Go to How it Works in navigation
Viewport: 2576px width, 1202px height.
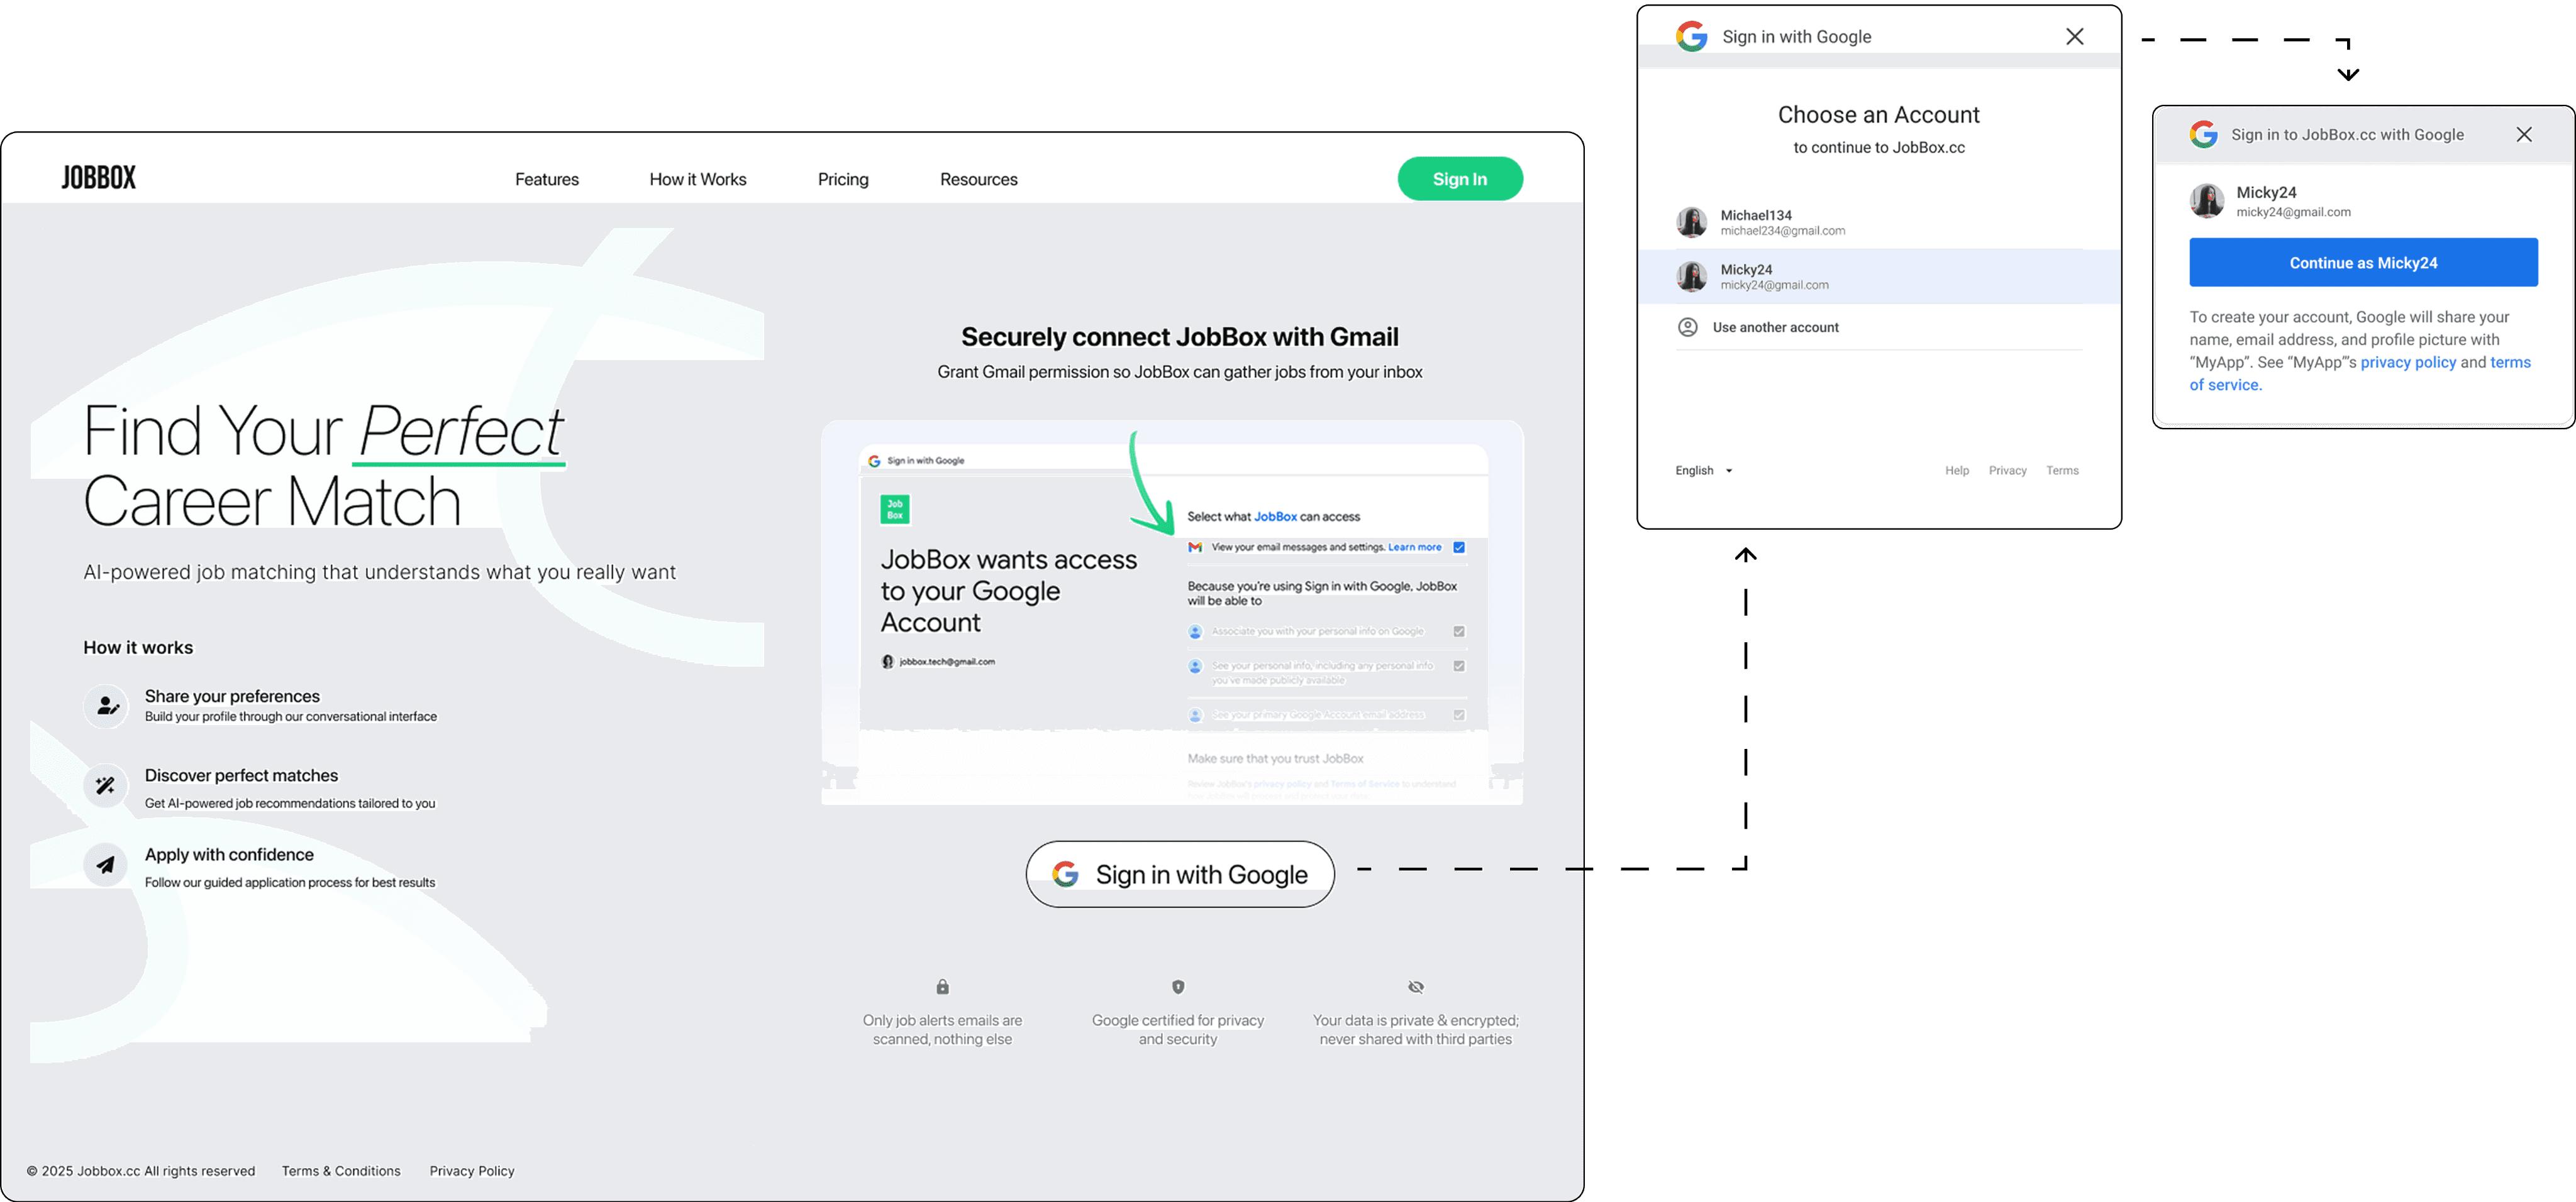698,180
